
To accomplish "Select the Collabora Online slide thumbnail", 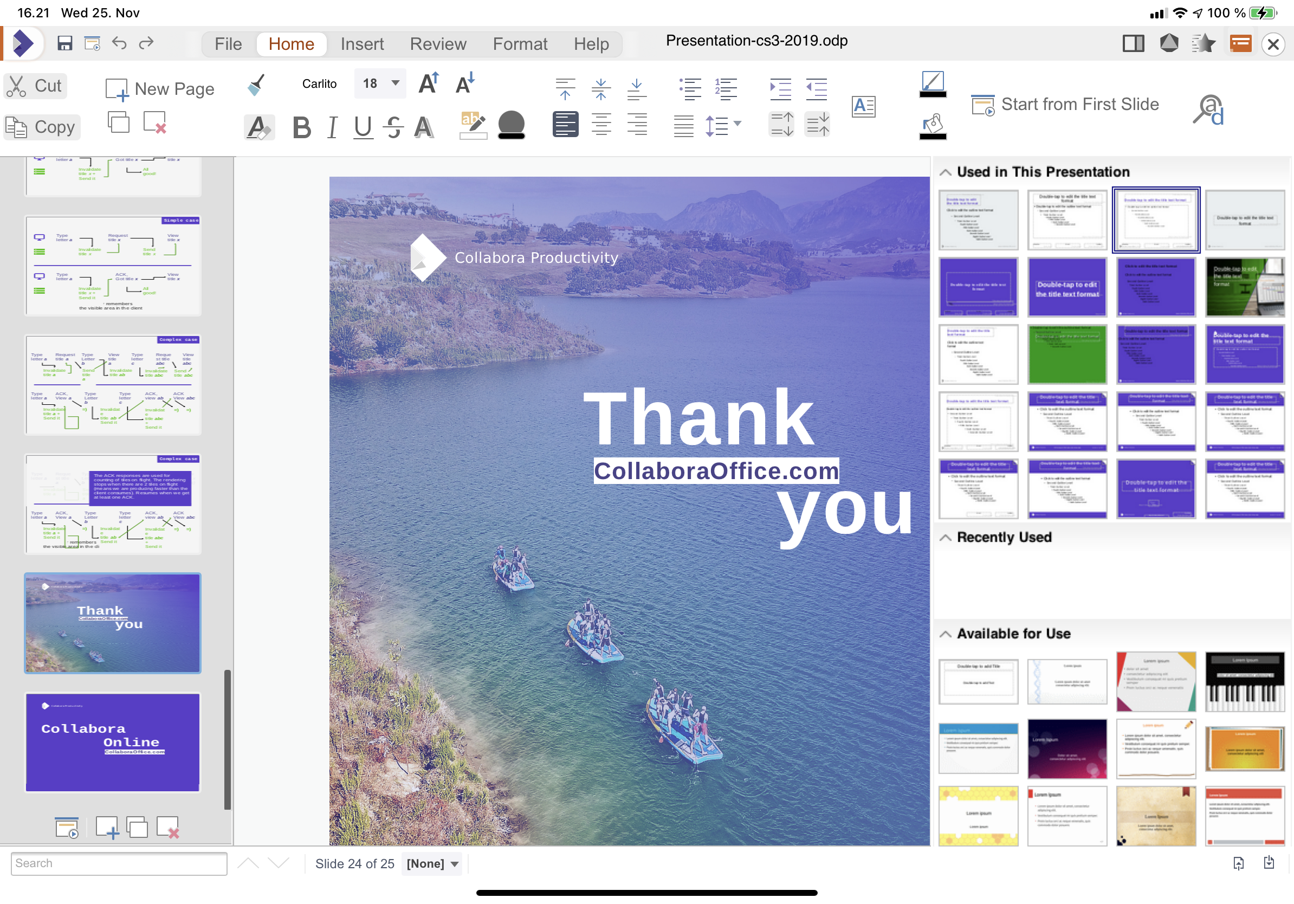I will [113, 742].
